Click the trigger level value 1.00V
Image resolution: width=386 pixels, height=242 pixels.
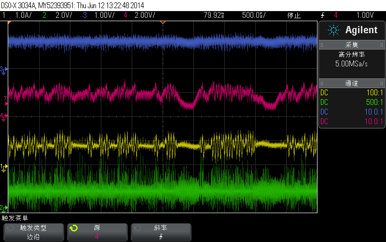(x=365, y=15)
